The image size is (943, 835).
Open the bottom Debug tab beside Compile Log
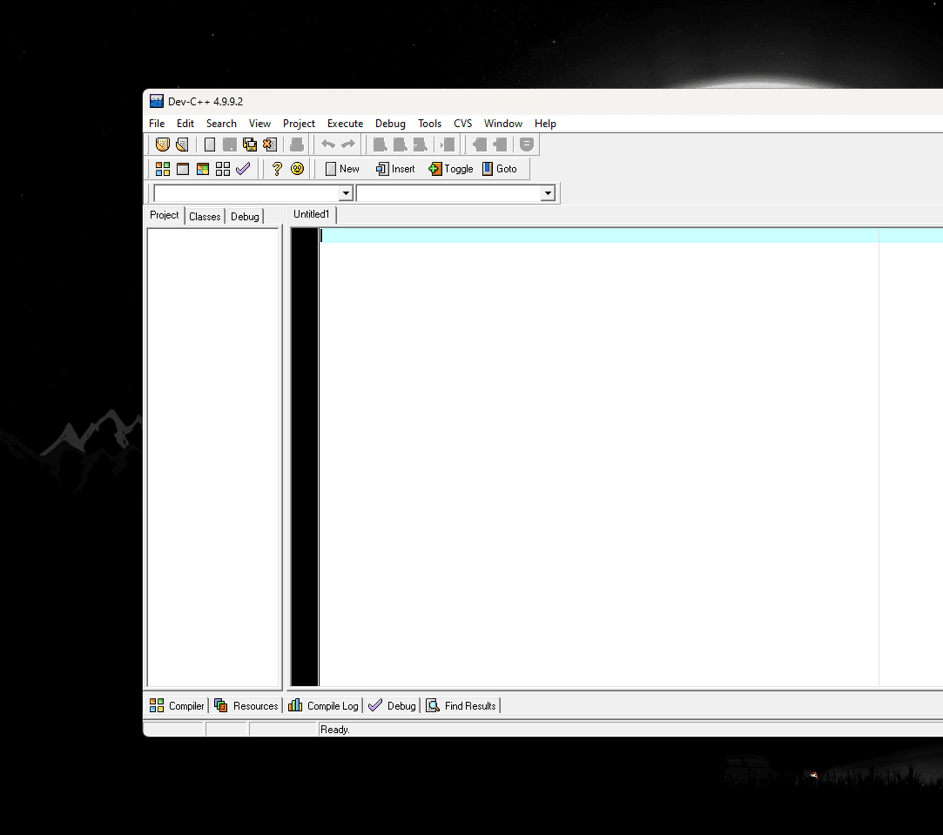392,705
